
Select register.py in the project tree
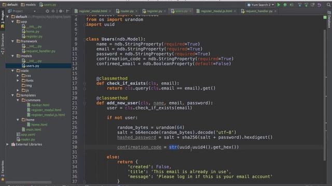point(32,36)
